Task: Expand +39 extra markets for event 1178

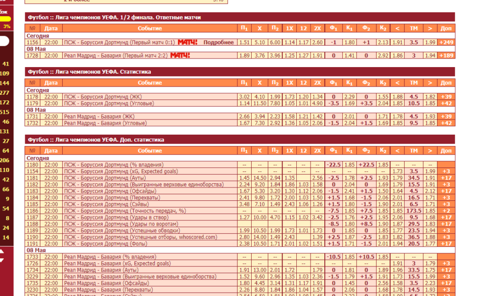Action: 446,97
